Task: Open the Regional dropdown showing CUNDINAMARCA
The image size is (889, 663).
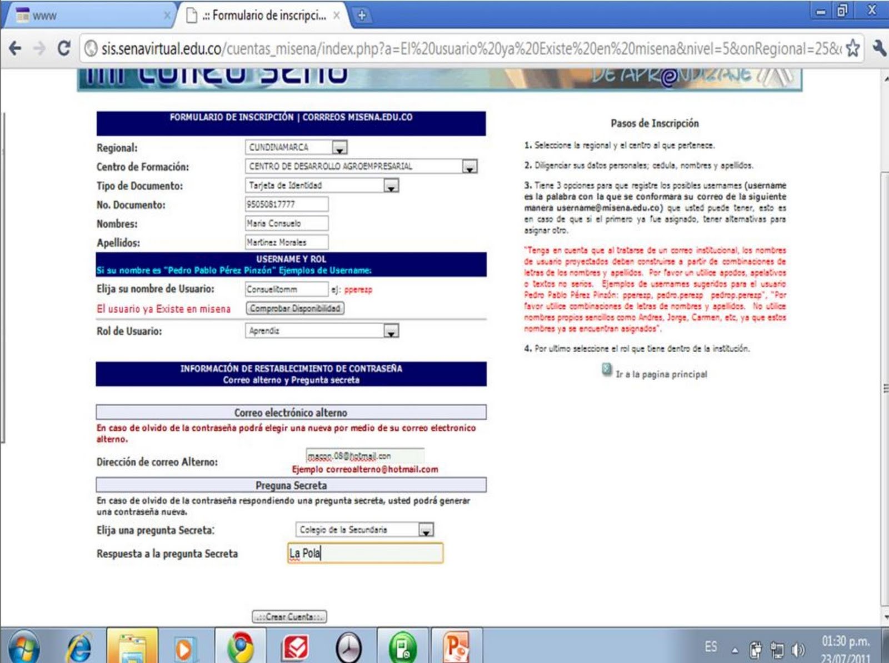Action: [x=340, y=148]
